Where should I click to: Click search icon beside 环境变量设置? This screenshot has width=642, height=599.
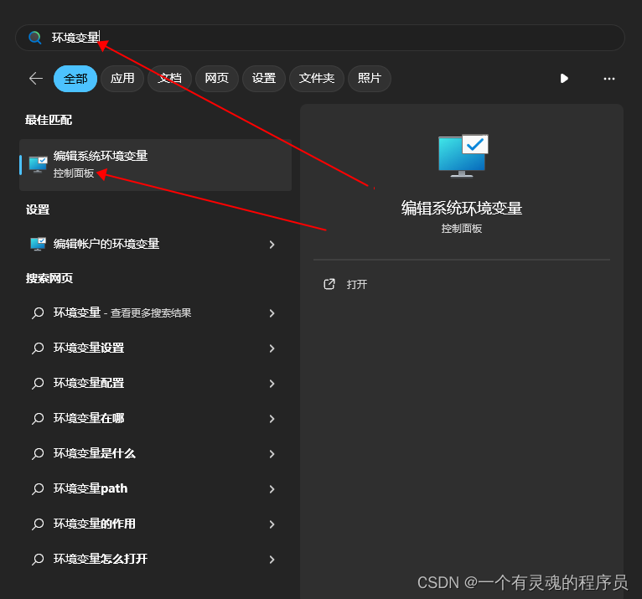[x=38, y=349]
